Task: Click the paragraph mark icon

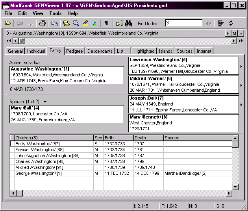Action: pos(106,23)
